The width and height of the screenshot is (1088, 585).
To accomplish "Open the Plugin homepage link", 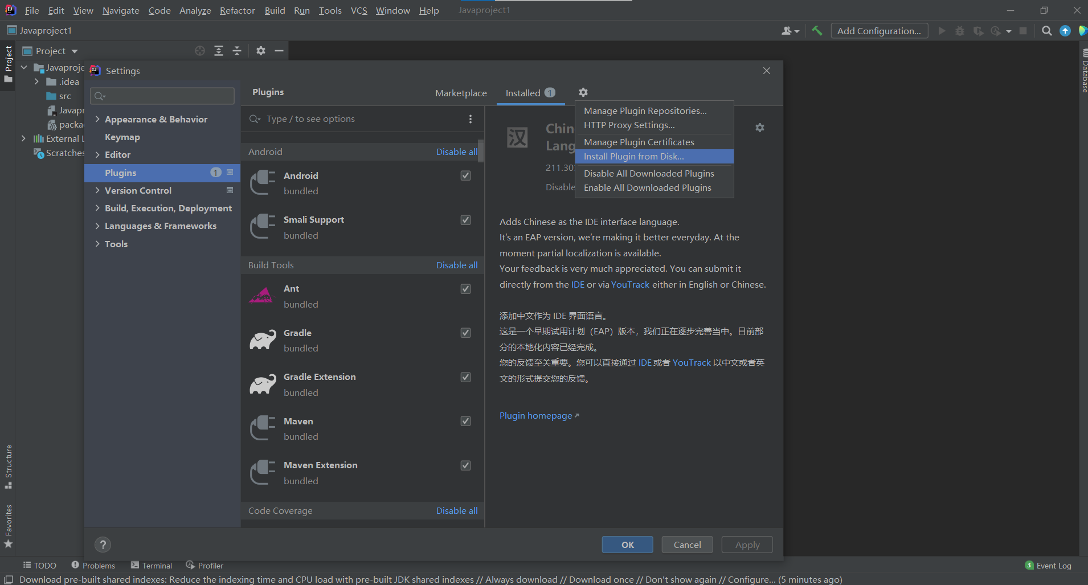I will 539,415.
